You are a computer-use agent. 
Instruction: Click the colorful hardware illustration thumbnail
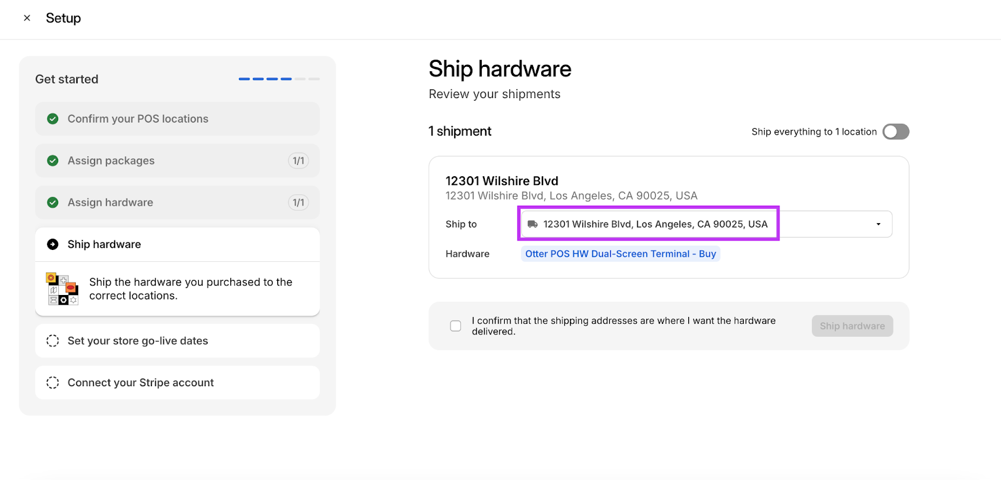pos(62,289)
